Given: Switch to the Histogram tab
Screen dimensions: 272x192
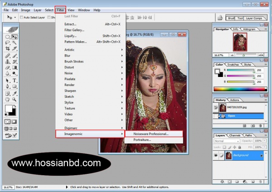Looking at the screenshot, I should point(249,29).
